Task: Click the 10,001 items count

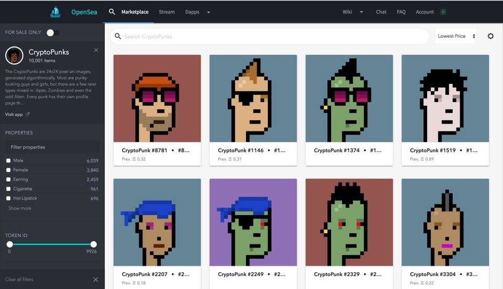Action: 42,61
